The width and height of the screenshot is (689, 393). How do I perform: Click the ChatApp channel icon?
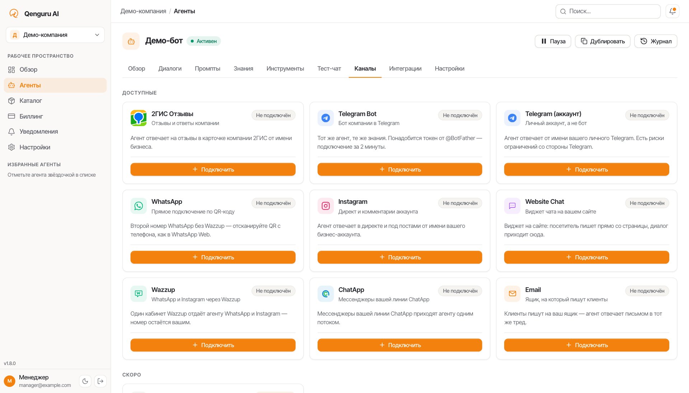(x=325, y=294)
